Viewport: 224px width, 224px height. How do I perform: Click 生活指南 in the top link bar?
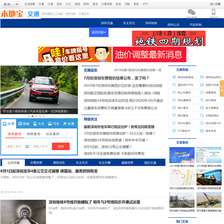tap(30, 4)
